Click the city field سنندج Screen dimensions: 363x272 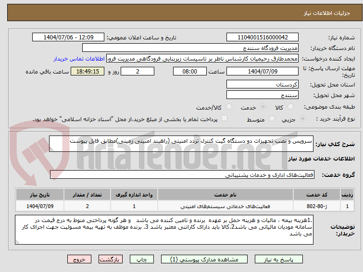coord(263,95)
